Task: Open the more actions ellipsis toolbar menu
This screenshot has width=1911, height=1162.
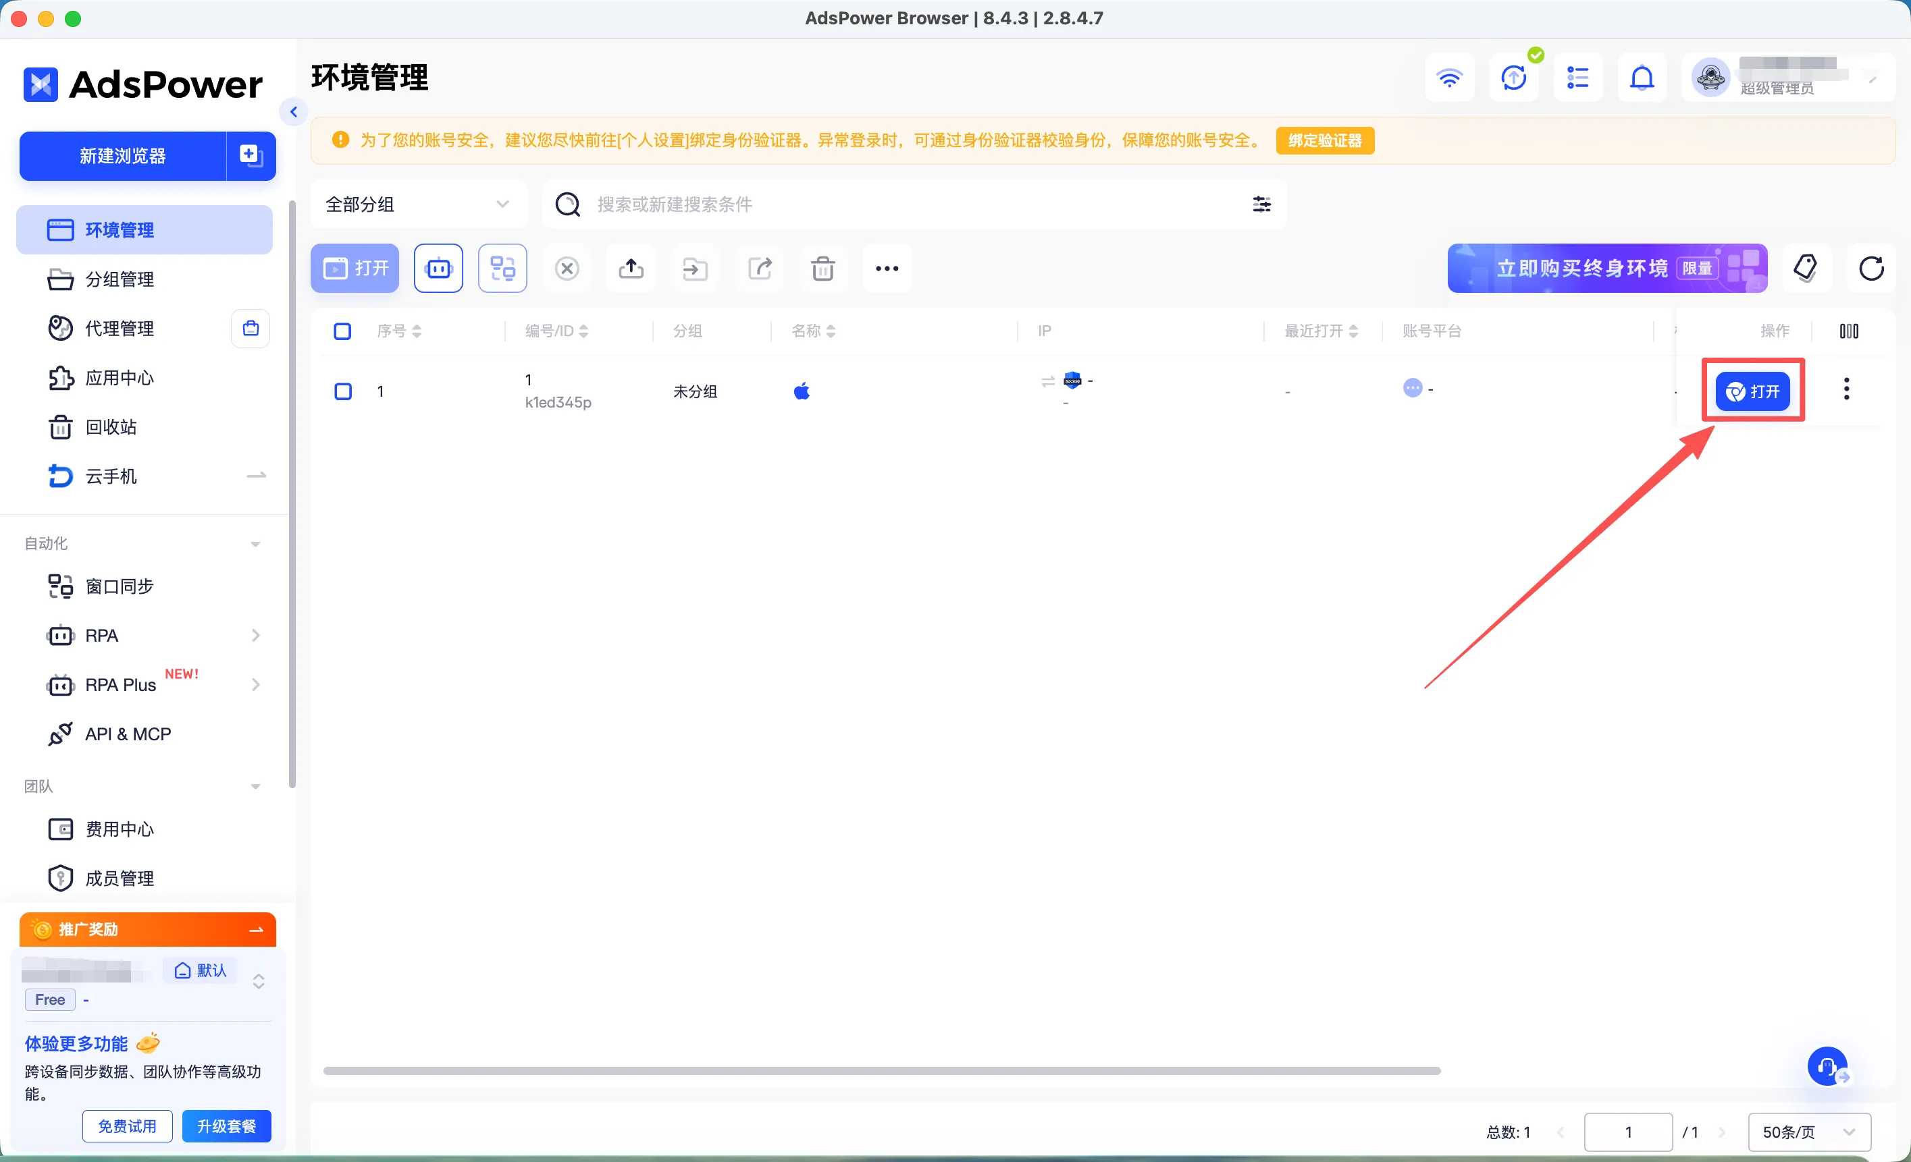Action: click(887, 268)
